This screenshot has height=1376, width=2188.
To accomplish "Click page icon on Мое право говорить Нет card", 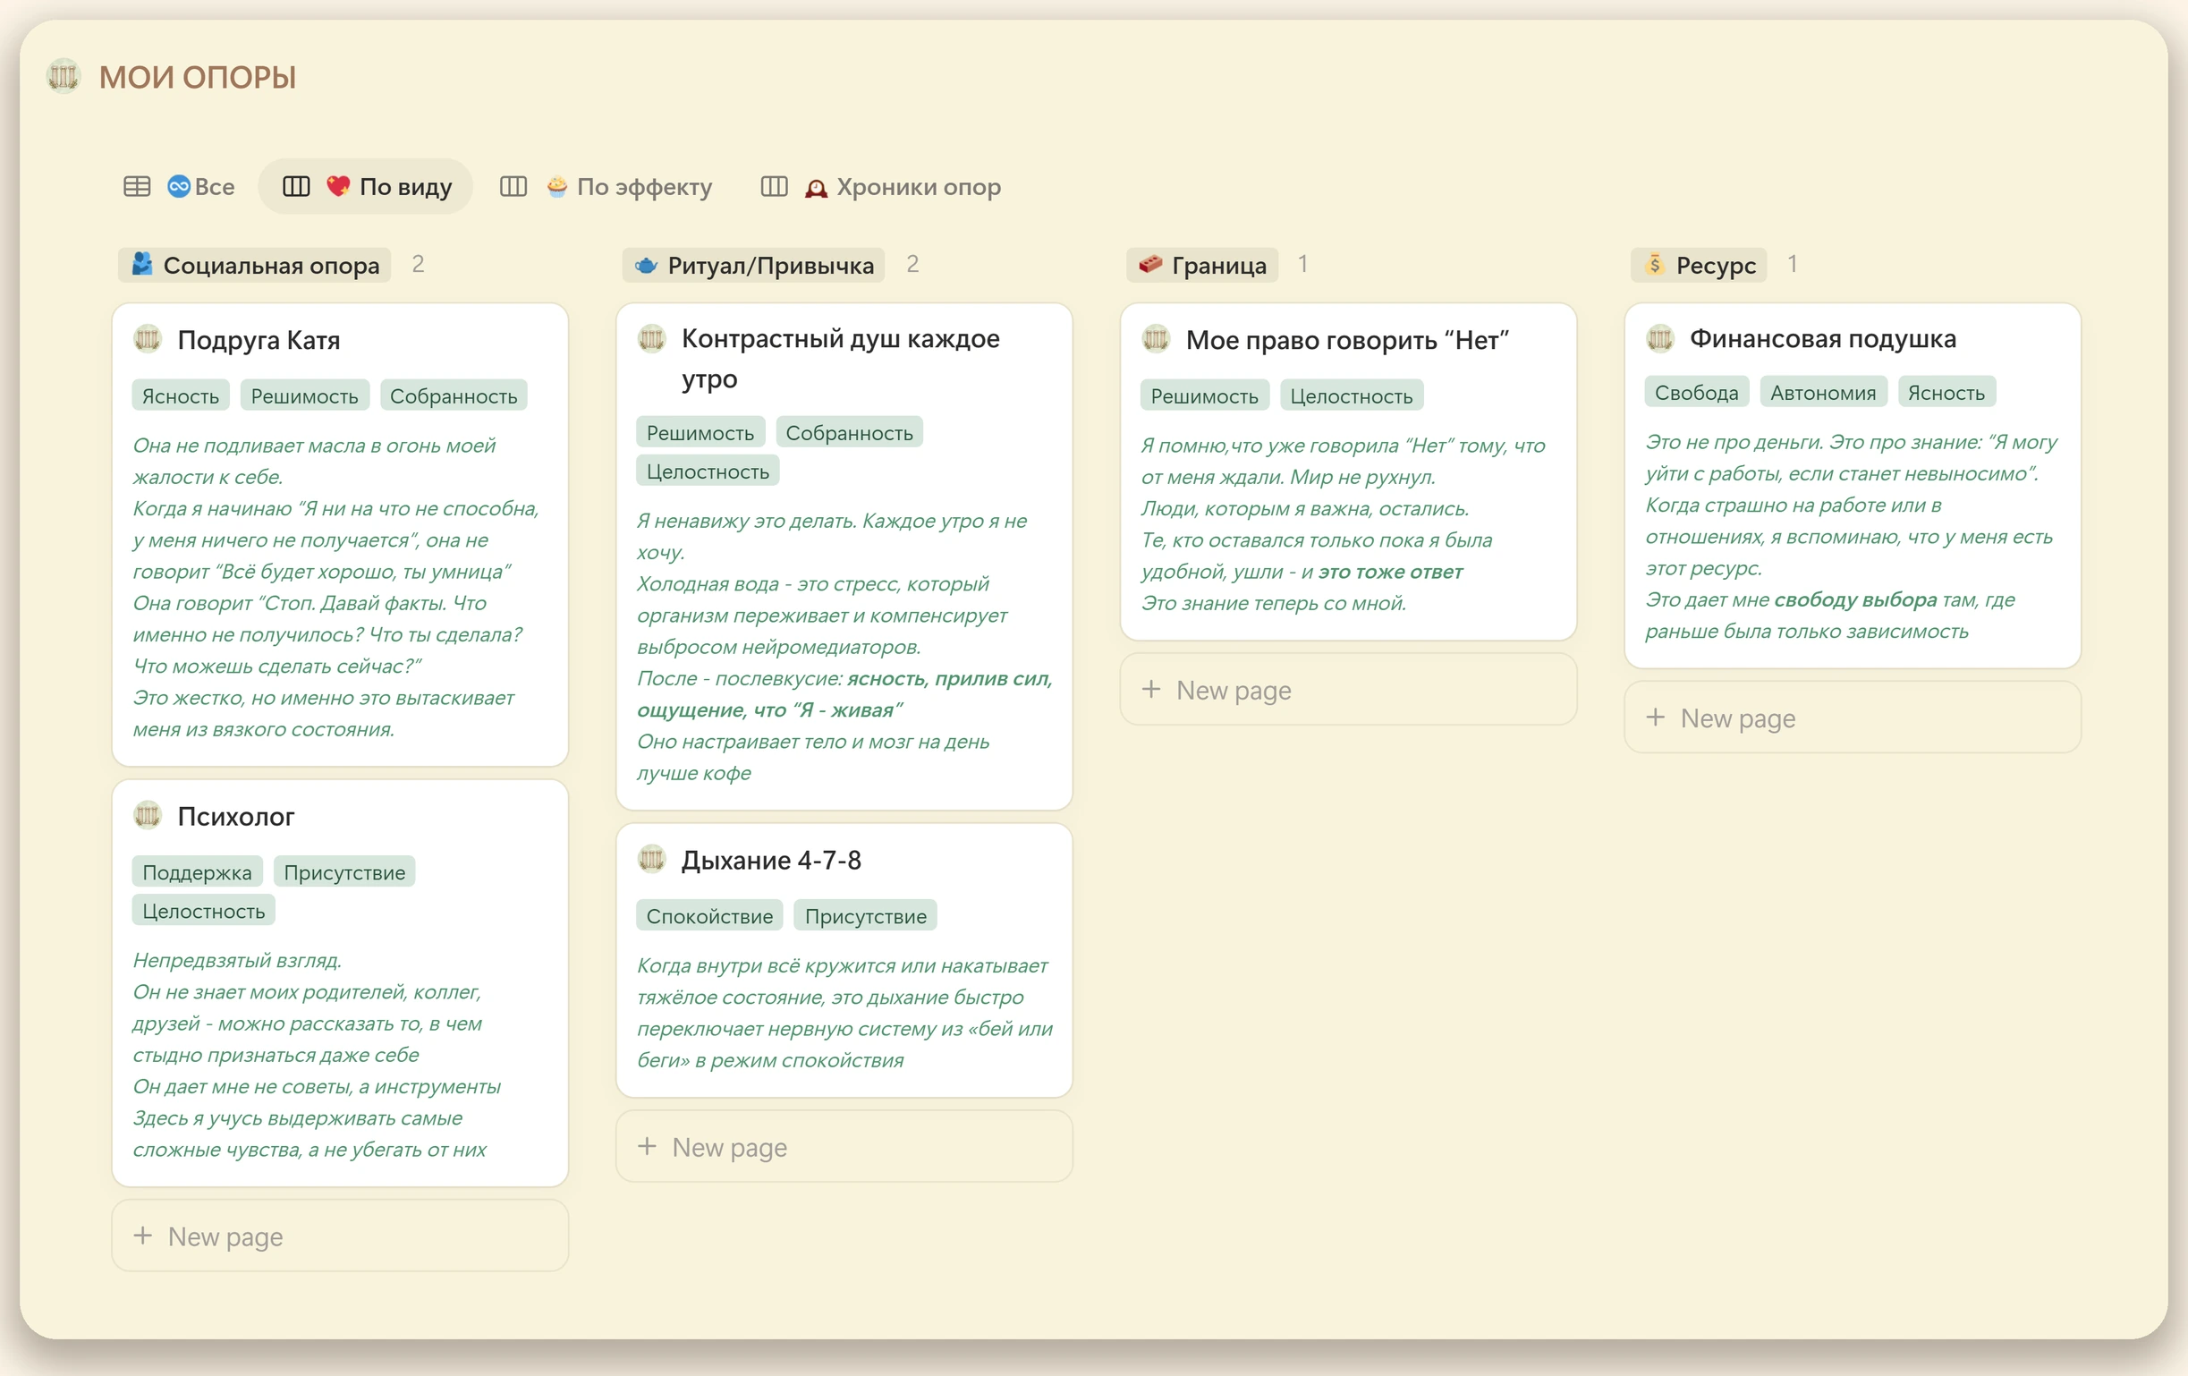I will tap(1157, 340).
